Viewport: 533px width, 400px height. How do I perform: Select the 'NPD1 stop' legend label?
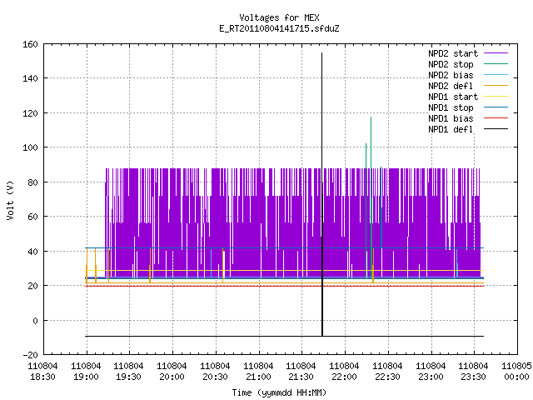[451, 107]
